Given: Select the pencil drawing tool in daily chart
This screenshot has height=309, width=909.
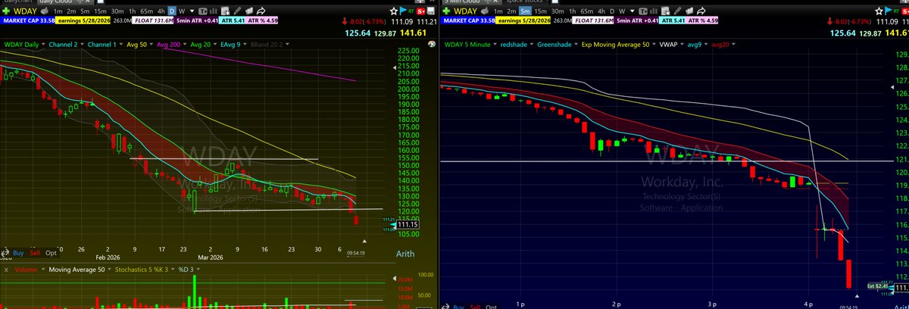Looking at the screenshot, I should pos(237,11).
